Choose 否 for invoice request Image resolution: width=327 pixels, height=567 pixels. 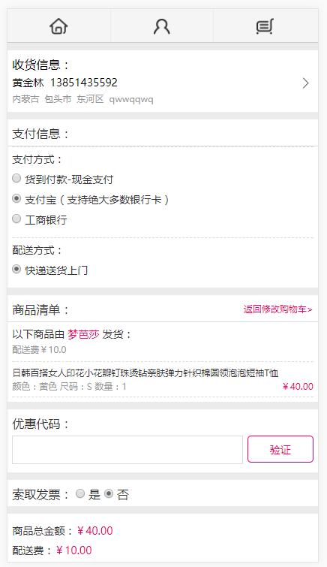point(109,493)
